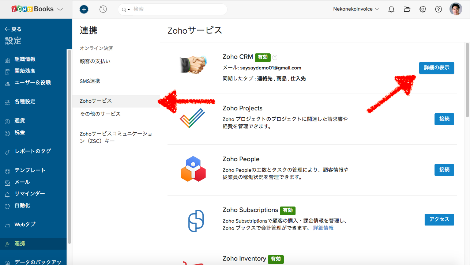Image resolution: width=470 pixels, height=265 pixels.
Task: Click the Zoho Books logo
Action: (33, 9)
